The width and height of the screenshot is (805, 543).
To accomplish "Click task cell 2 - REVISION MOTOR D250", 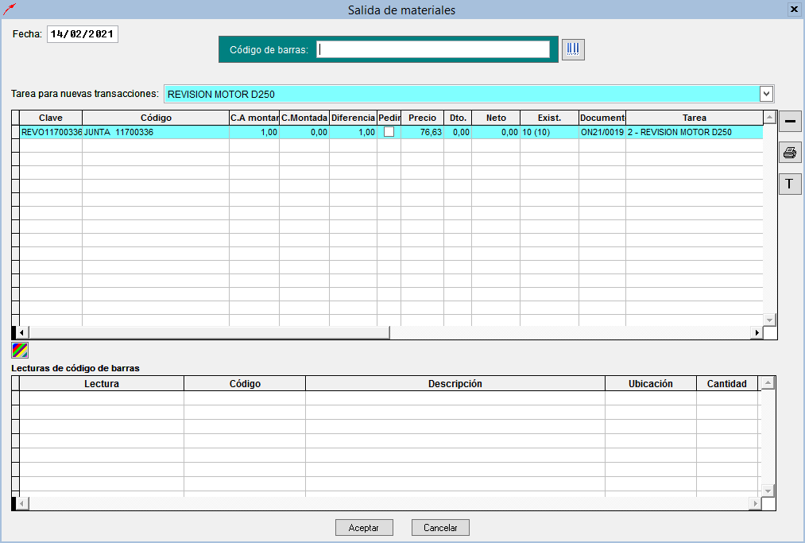I will point(695,132).
